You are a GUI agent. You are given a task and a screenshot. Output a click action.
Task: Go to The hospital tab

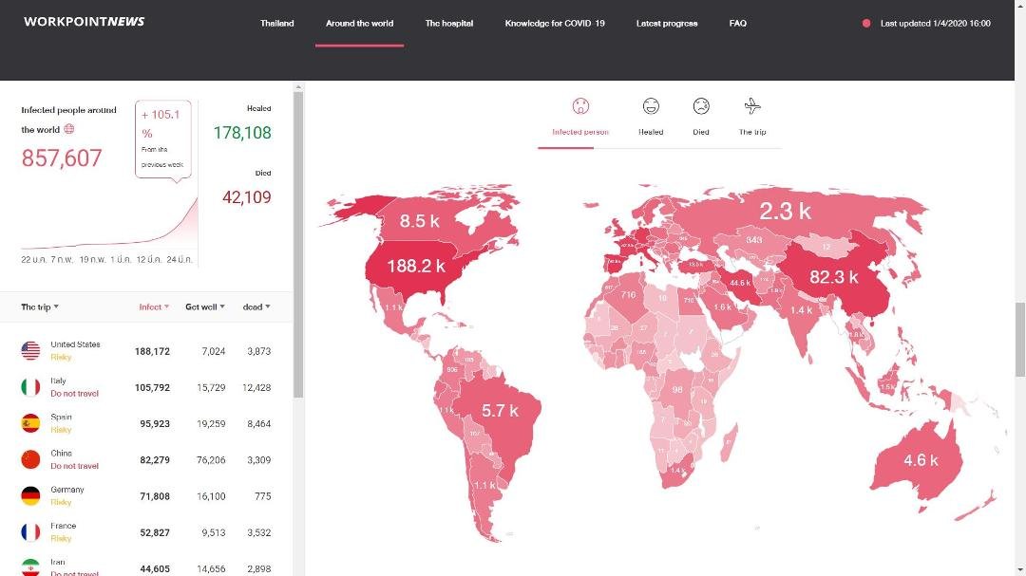[x=448, y=24]
